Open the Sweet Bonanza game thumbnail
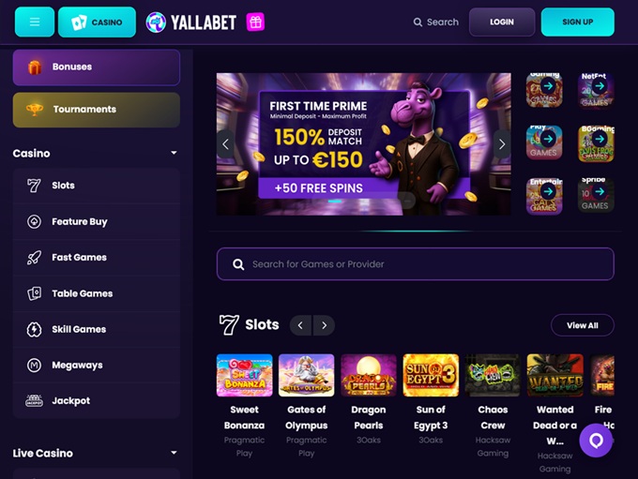638x479 pixels. pyautogui.click(x=245, y=375)
